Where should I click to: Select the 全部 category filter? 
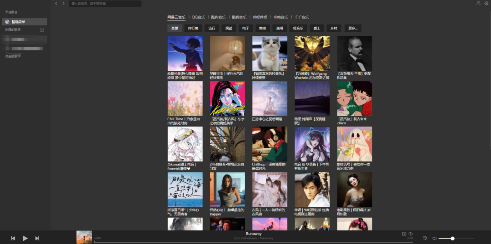point(175,28)
